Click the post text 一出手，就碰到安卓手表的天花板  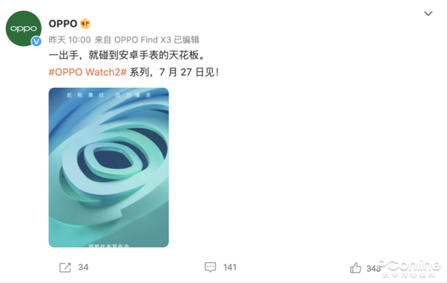[x=126, y=55]
